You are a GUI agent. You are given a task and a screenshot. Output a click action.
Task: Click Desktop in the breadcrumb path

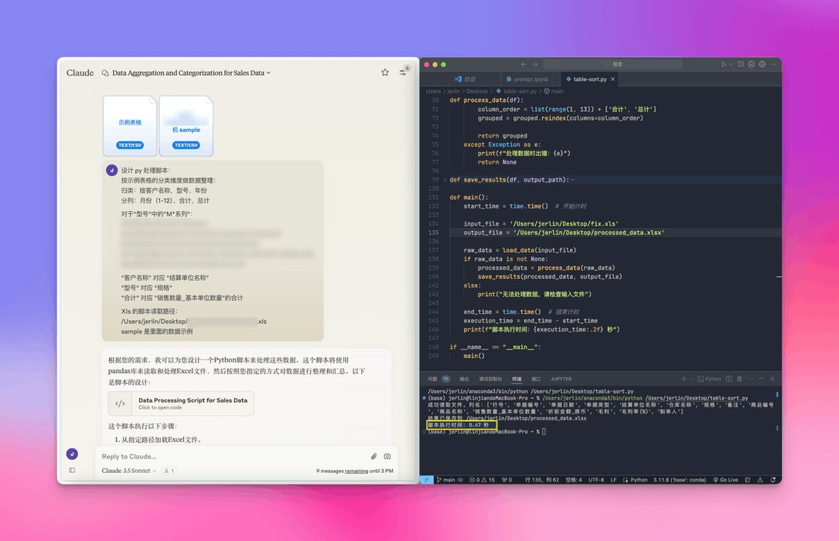[x=477, y=91]
